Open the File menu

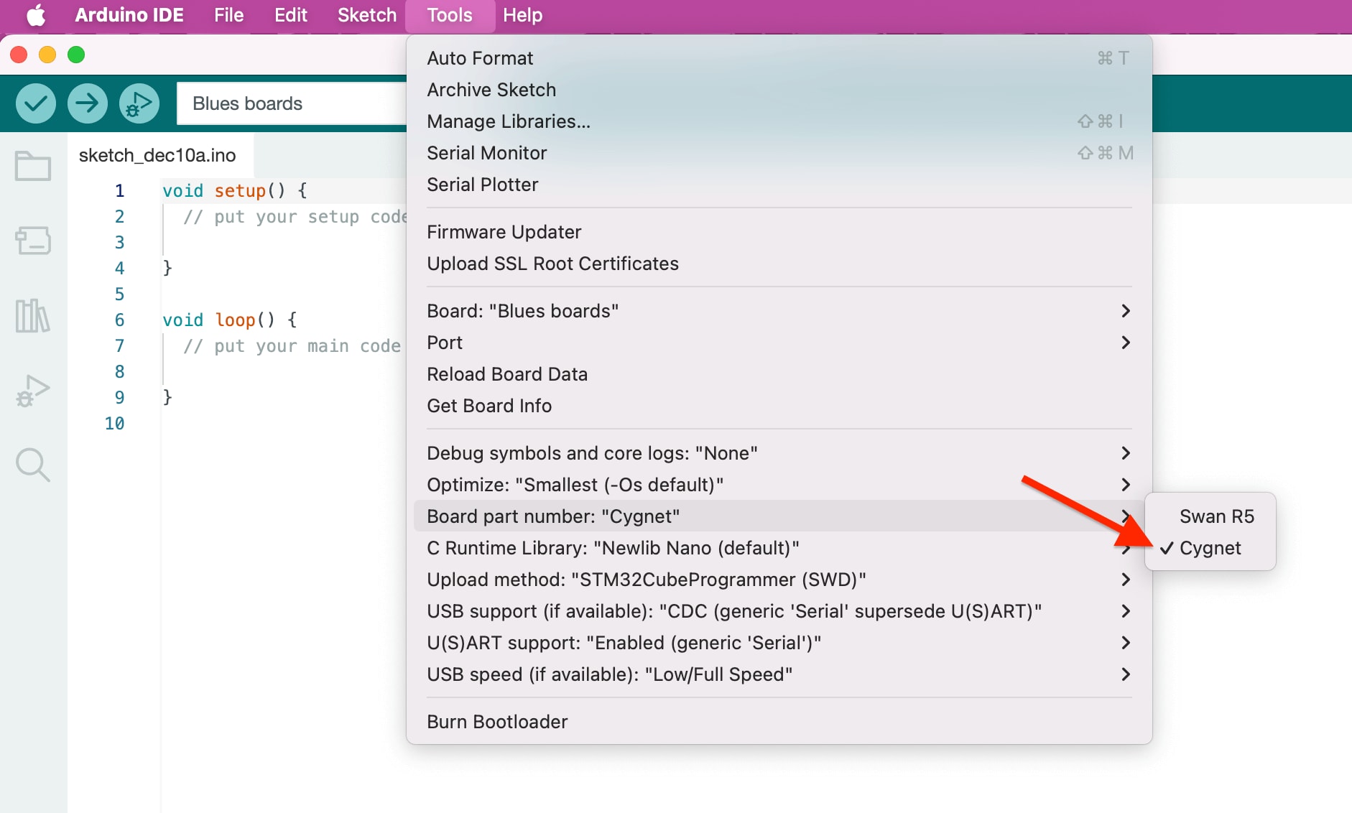[x=229, y=15]
